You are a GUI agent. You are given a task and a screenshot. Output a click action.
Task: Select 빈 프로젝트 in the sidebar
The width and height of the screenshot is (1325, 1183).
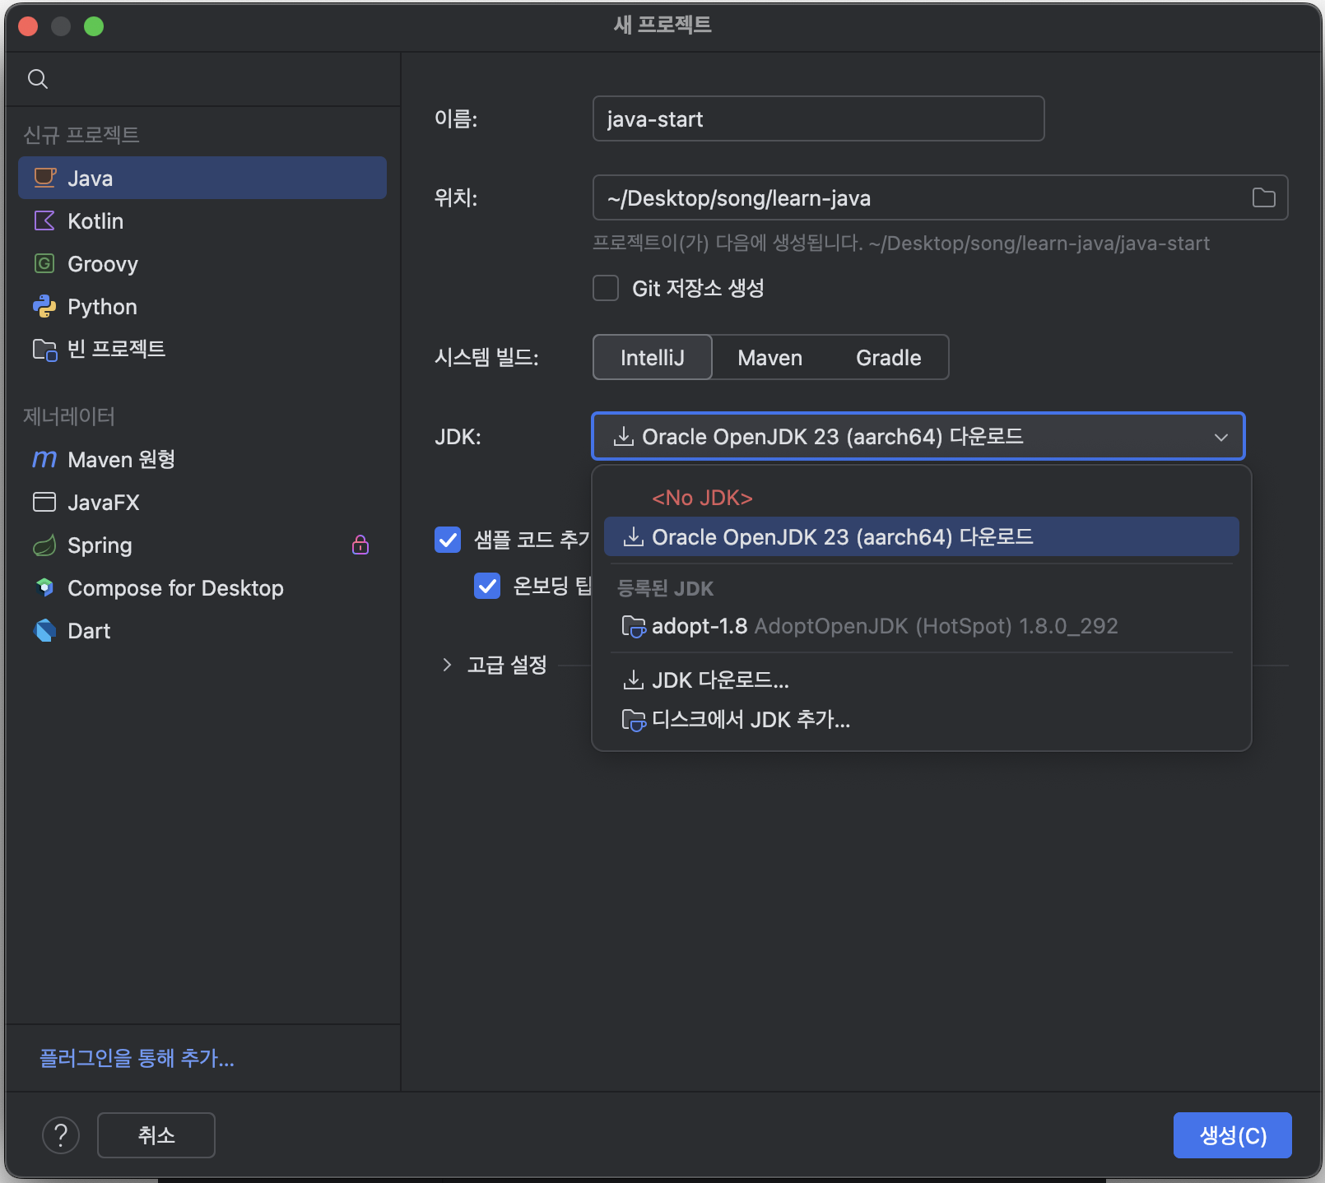point(202,349)
